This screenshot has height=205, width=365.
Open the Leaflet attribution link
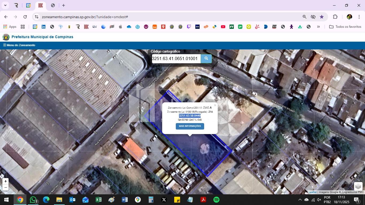(x=312, y=192)
